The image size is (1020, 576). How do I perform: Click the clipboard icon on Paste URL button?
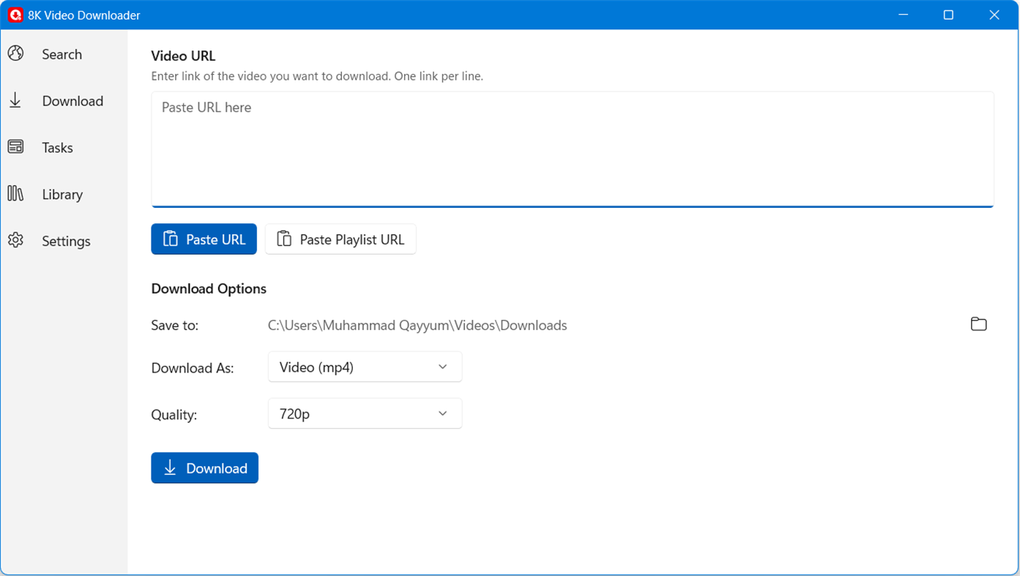170,239
